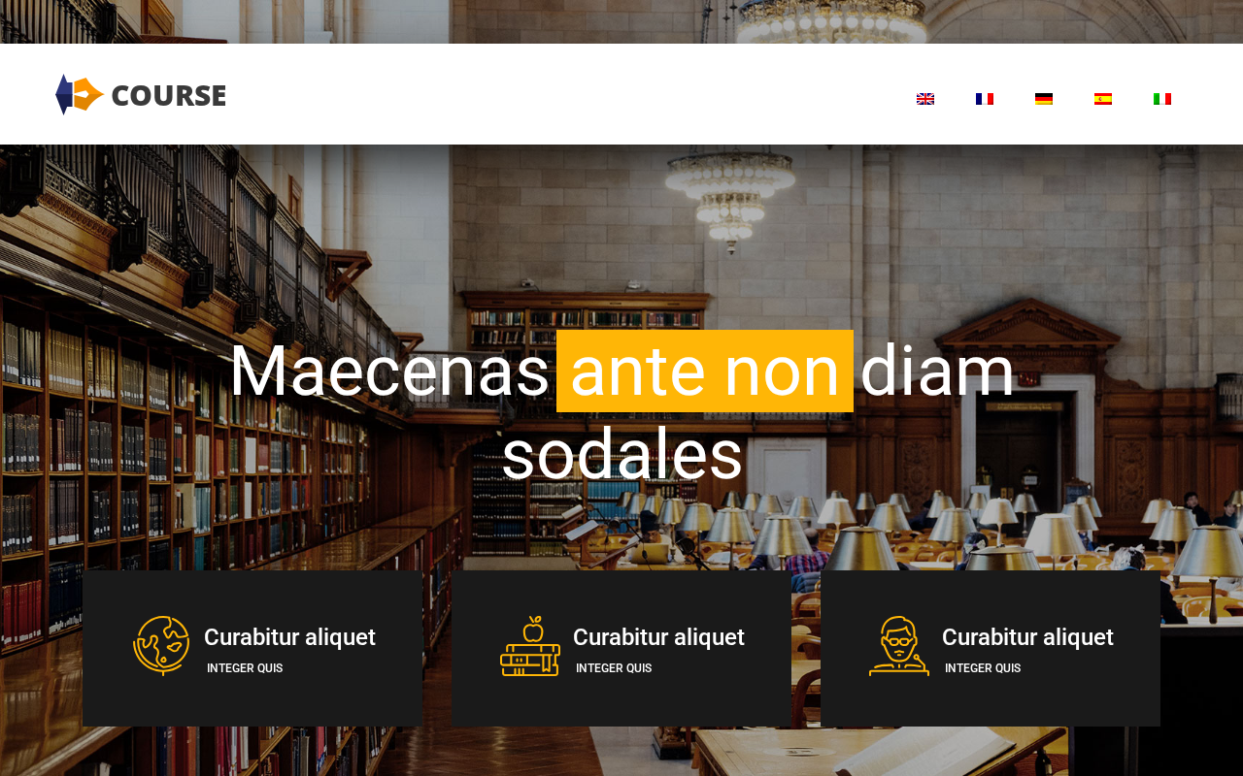The width and height of the screenshot is (1243, 776).
Task: Click the word sodales in the hero heading
Action: [622, 454]
